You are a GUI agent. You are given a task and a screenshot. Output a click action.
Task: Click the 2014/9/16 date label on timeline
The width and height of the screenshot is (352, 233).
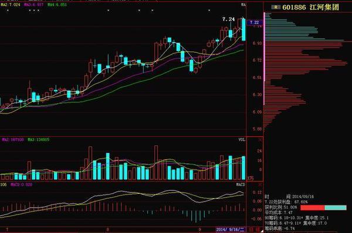[231, 229]
